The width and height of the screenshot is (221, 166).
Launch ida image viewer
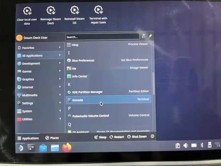pyautogui.click(x=108, y=68)
